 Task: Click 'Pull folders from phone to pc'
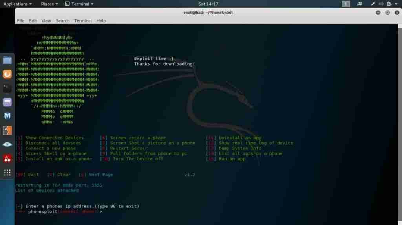click(148, 154)
